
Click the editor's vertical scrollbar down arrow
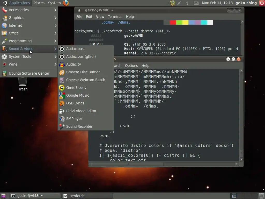point(241,159)
